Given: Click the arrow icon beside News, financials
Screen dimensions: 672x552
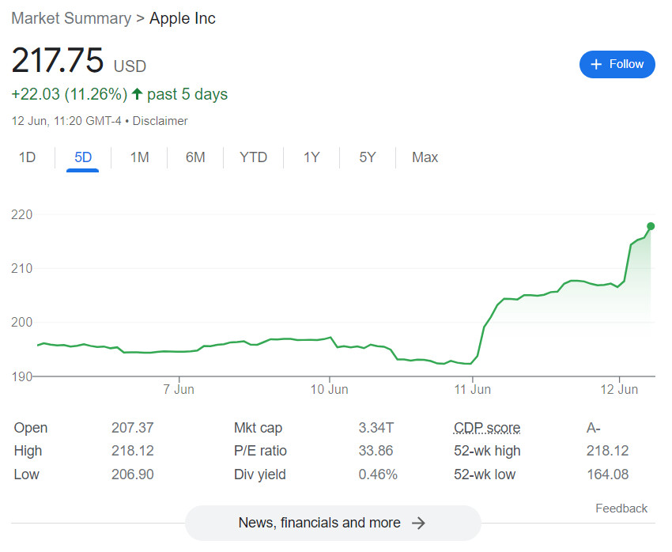Looking at the screenshot, I should coord(419,523).
